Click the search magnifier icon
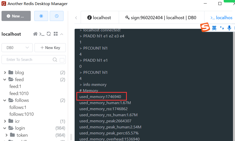 click(55, 60)
